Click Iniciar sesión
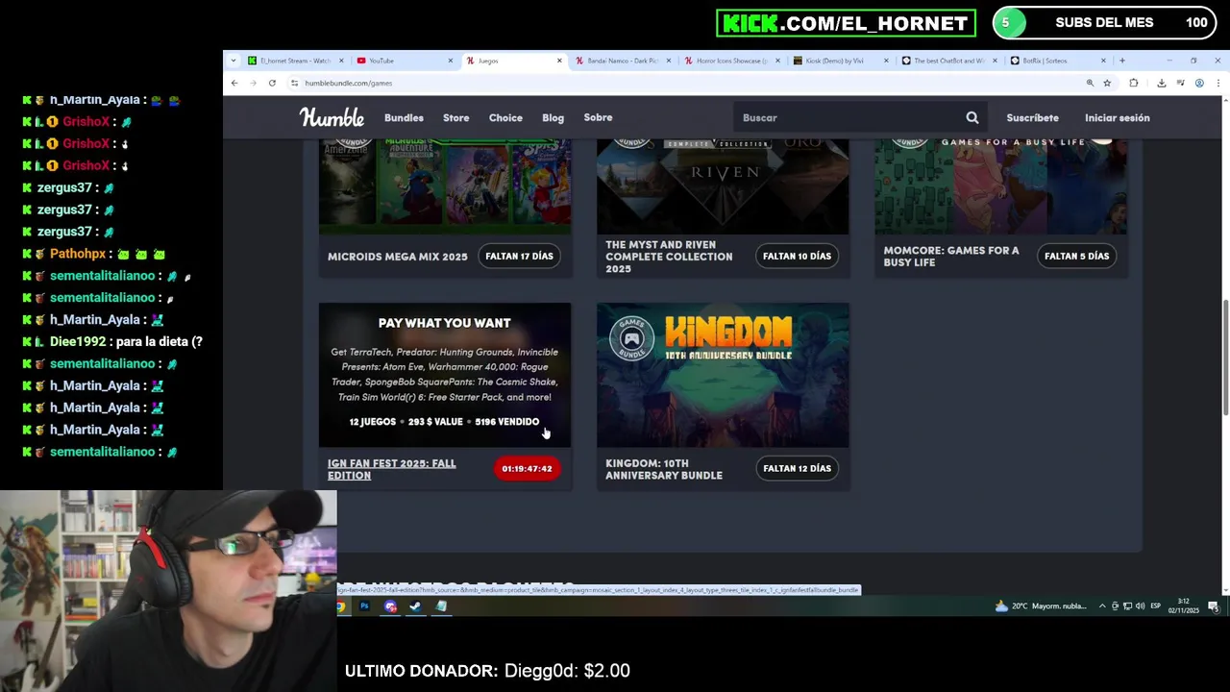The height and width of the screenshot is (692, 1230). click(1117, 117)
